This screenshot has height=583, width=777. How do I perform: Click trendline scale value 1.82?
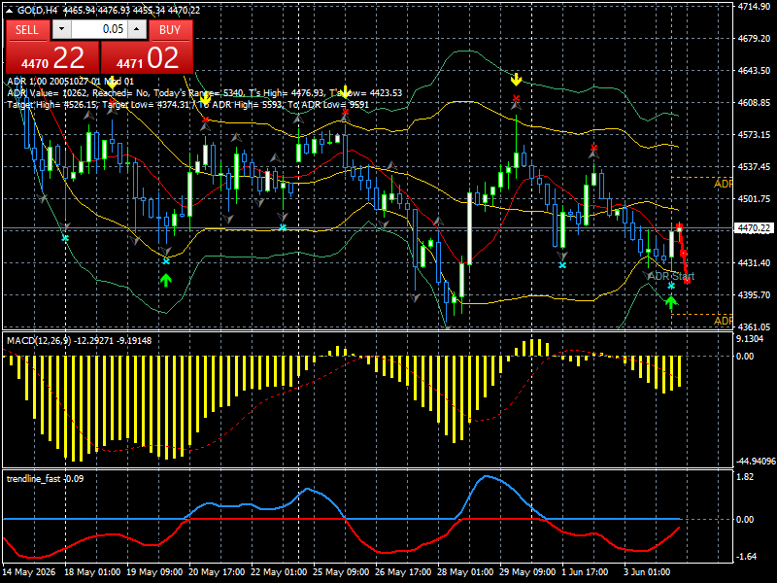coord(745,477)
